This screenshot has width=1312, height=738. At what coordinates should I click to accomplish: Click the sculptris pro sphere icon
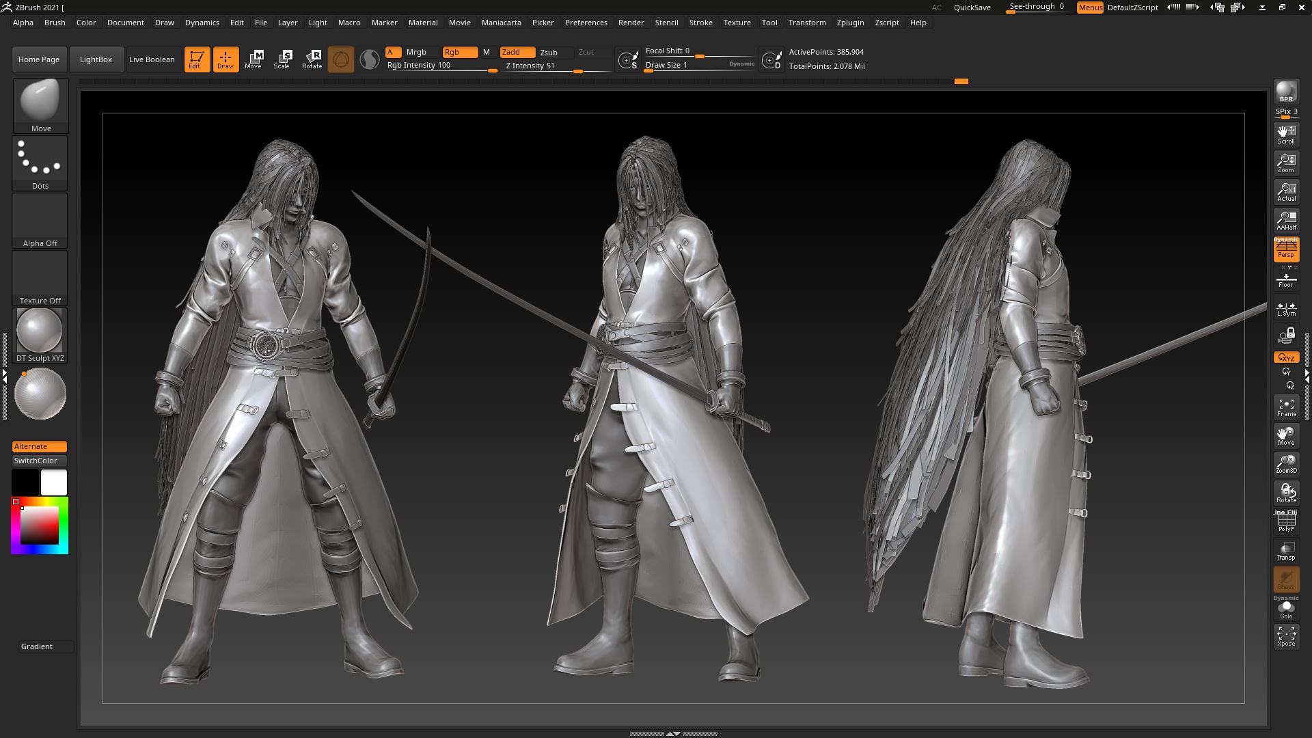click(x=370, y=60)
